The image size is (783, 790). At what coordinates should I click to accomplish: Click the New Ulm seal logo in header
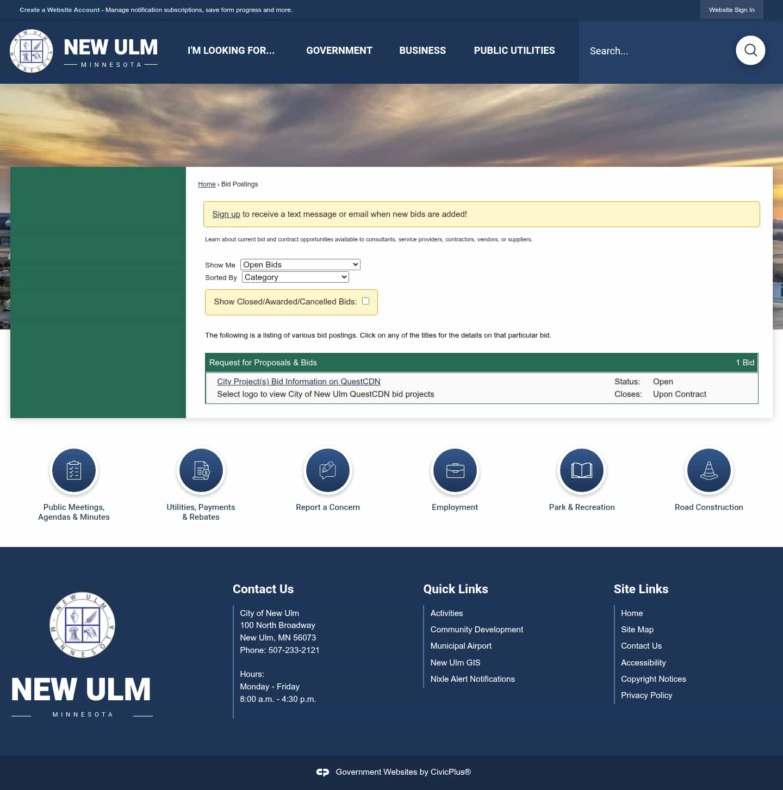(x=32, y=51)
